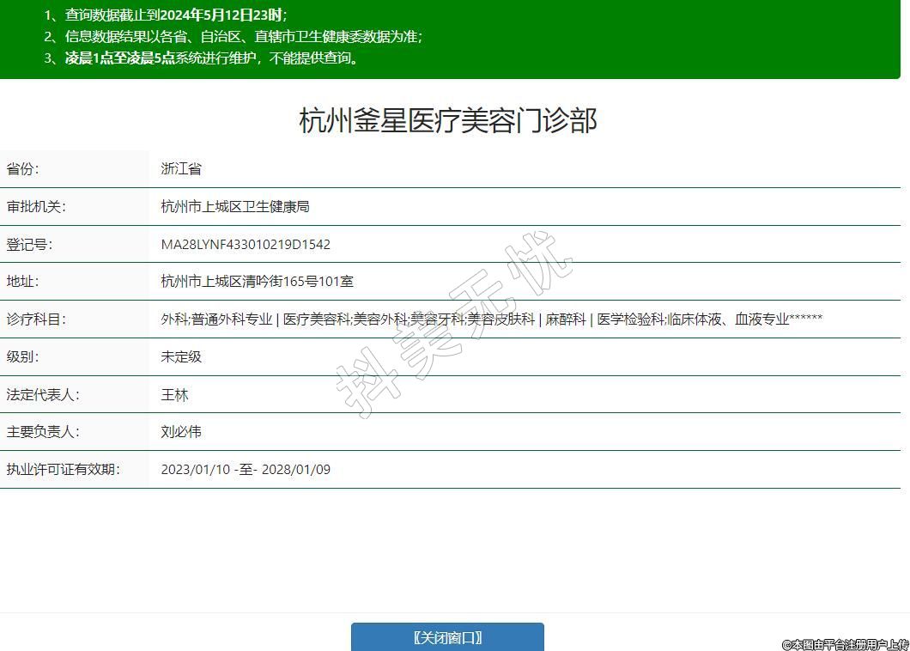
Task: Select the value 杭州市上城区卫生健康局
Action: (235, 207)
